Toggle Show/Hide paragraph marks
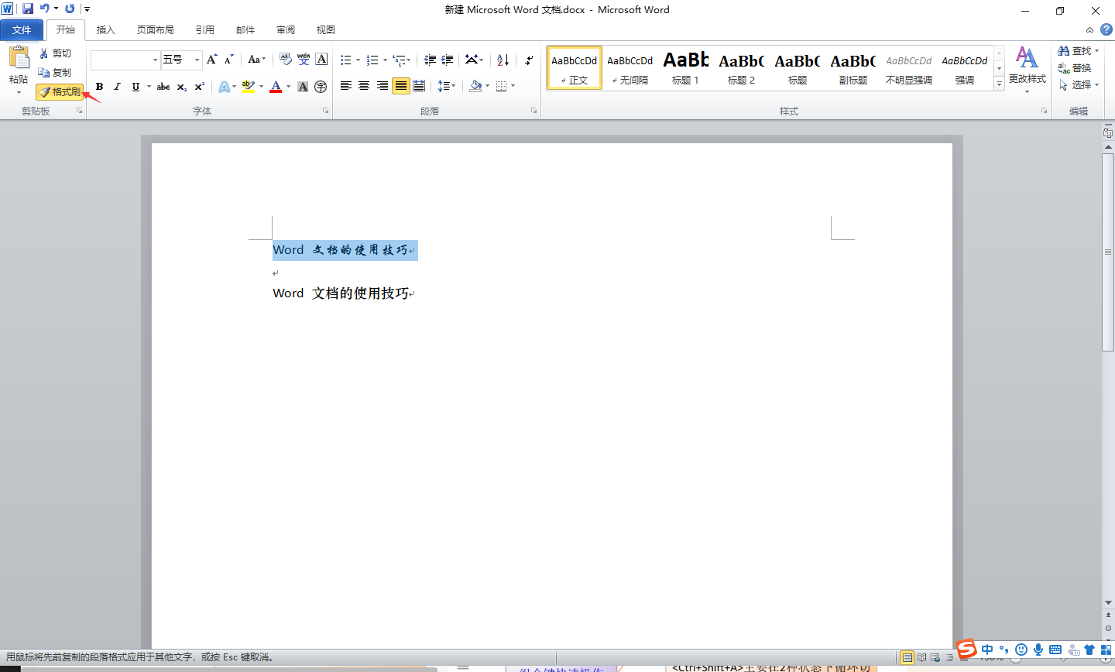1115x672 pixels. [529, 60]
